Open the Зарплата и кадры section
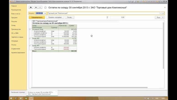Viewport: 177px width, 100px height. tap(17, 37)
